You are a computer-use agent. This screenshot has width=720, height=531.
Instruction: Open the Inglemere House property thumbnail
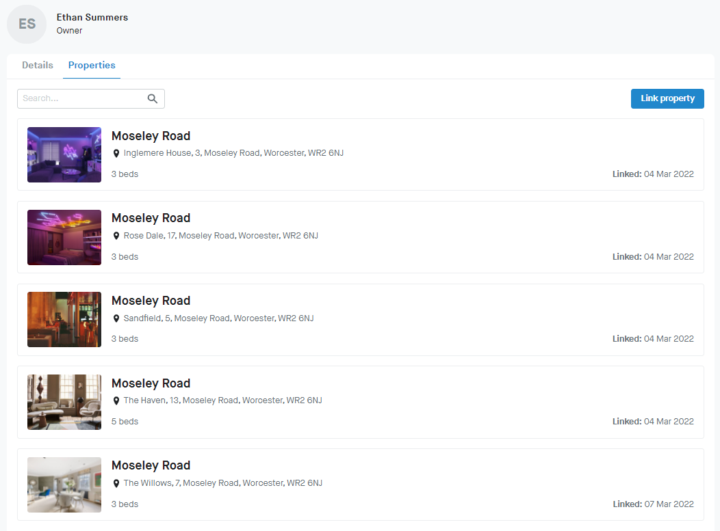pos(64,154)
